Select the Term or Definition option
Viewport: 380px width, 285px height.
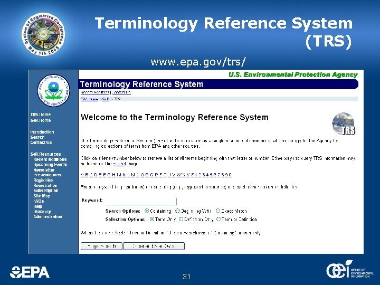[218, 220]
